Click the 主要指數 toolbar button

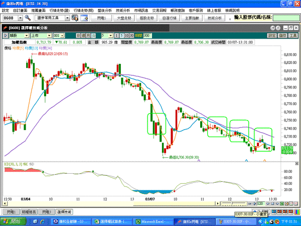click(192, 18)
